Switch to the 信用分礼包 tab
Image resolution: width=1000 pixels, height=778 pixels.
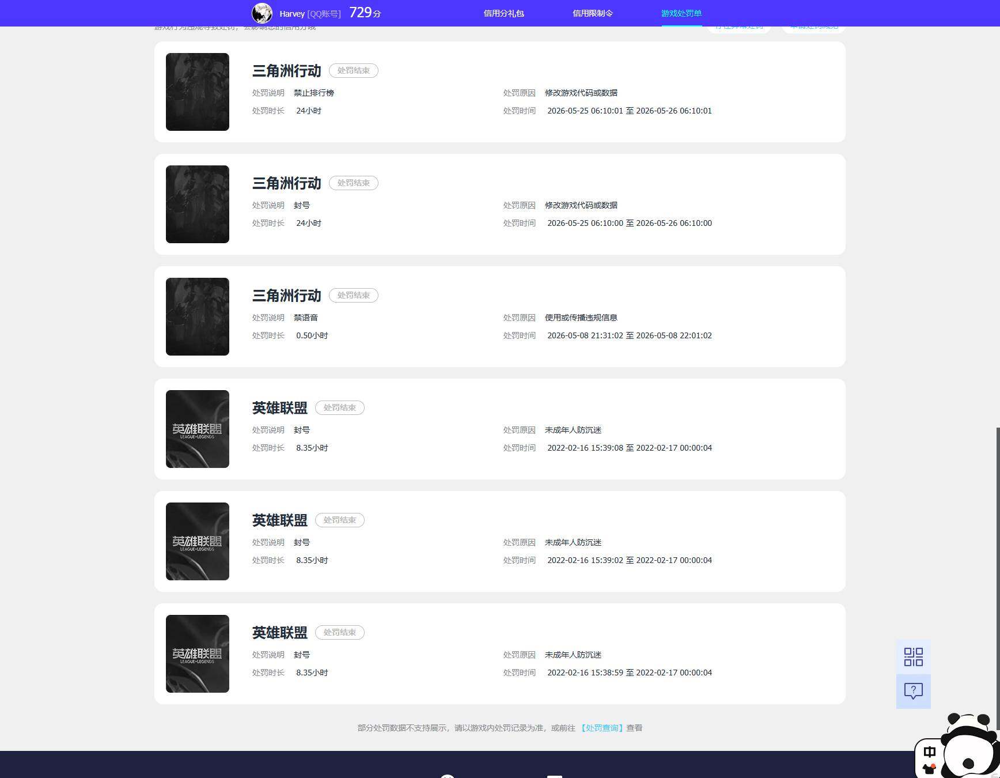[503, 13]
